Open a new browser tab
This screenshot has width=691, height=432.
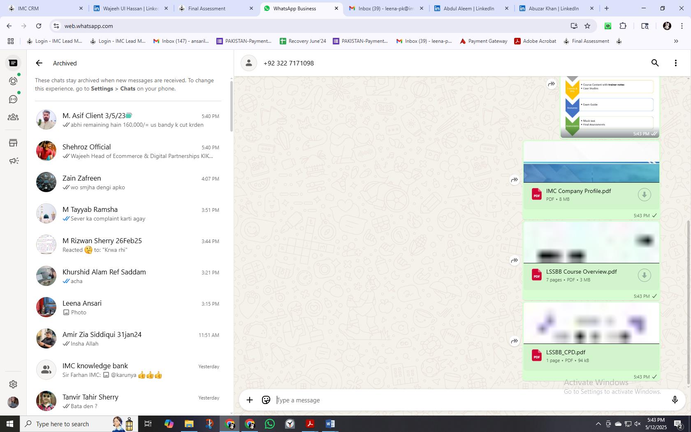(606, 8)
